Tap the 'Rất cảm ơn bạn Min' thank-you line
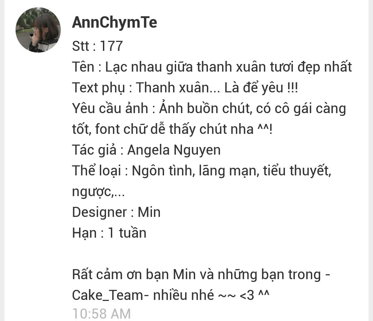 (x=201, y=275)
